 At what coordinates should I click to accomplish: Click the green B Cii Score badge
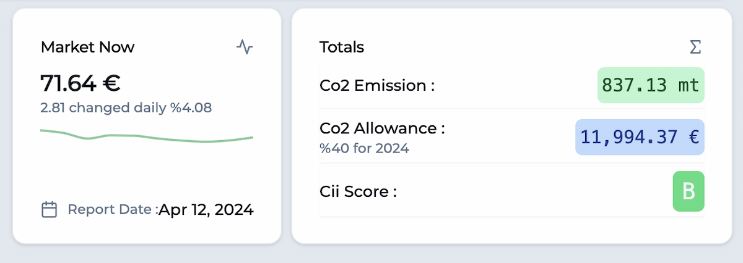coord(689,191)
